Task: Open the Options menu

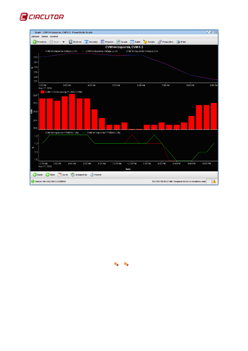Action: pyautogui.click(x=35, y=36)
